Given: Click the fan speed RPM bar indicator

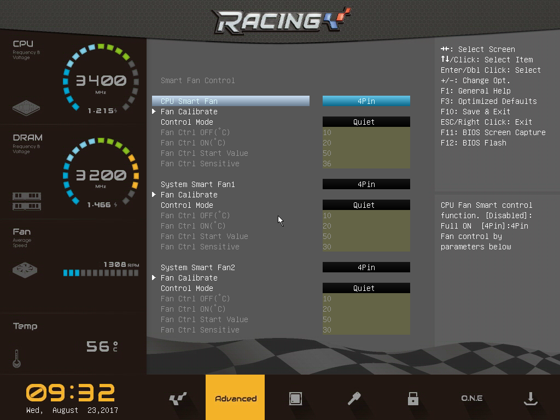Looking at the screenshot, I should click(101, 272).
